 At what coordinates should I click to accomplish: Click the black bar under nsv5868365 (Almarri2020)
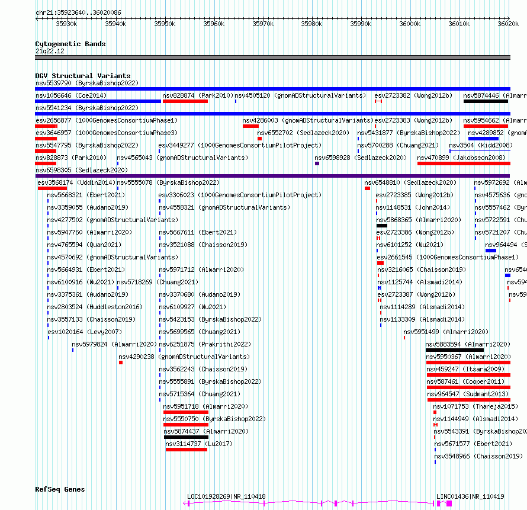(x=382, y=226)
